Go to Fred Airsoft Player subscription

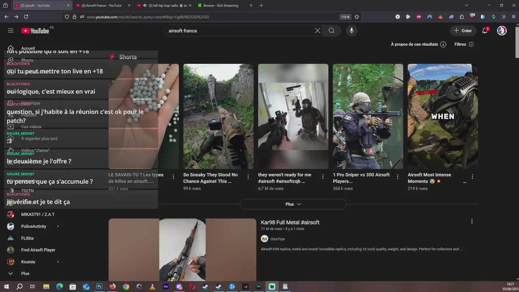pos(38,250)
